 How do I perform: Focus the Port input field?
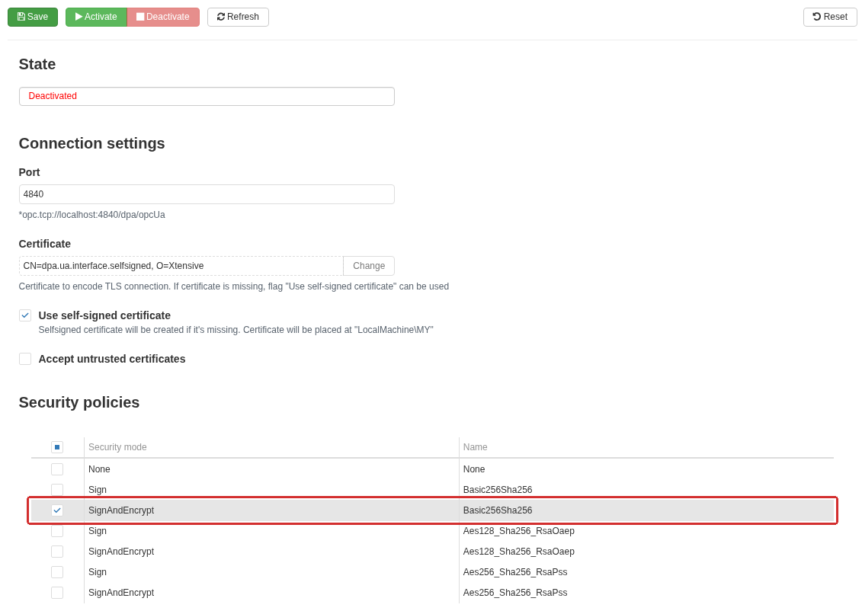tap(207, 194)
